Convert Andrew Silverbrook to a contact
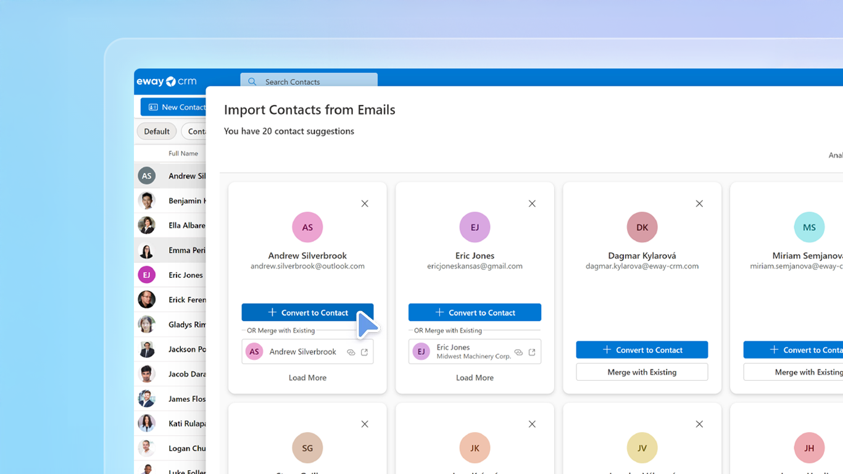The width and height of the screenshot is (843, 474). (x=307, y=312)
